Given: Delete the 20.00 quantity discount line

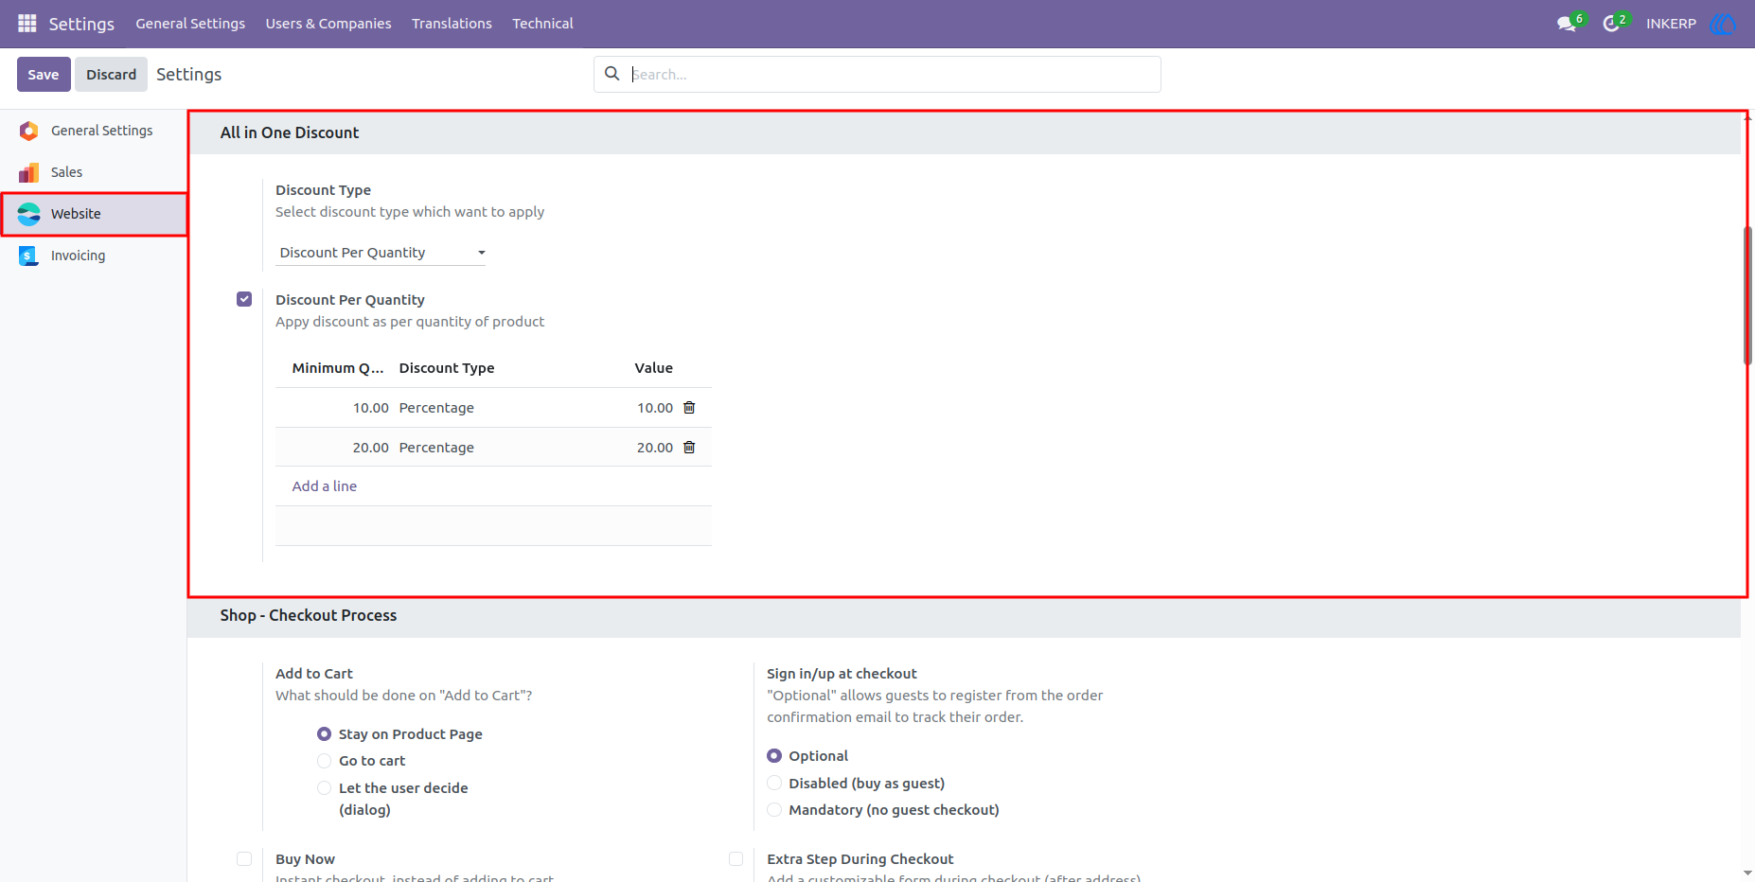Looking at the screenshot, I should pyautogui.click(x=689, y=448).
